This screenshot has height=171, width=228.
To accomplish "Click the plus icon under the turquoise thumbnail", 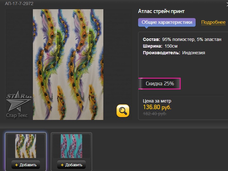I will pos(62,165).
